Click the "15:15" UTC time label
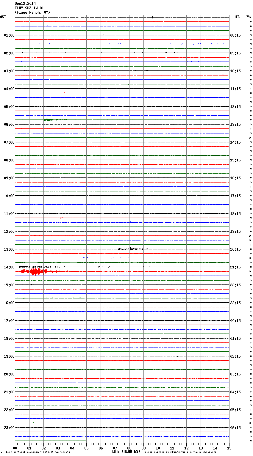The image size is (253, 456). [235, 160]
